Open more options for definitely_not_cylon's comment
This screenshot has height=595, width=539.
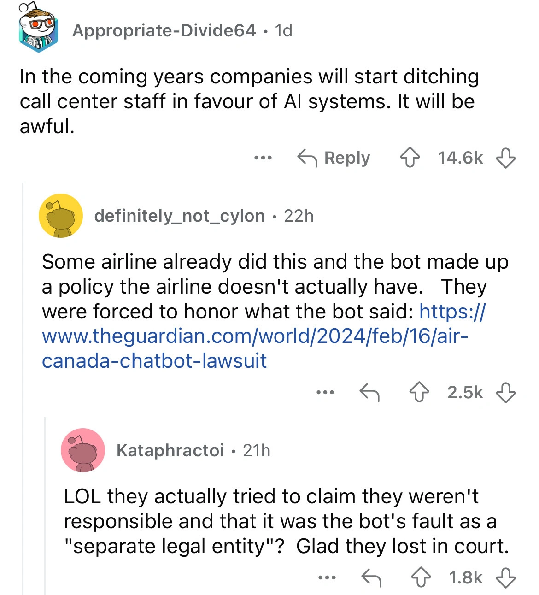click(x=325, y=393)
